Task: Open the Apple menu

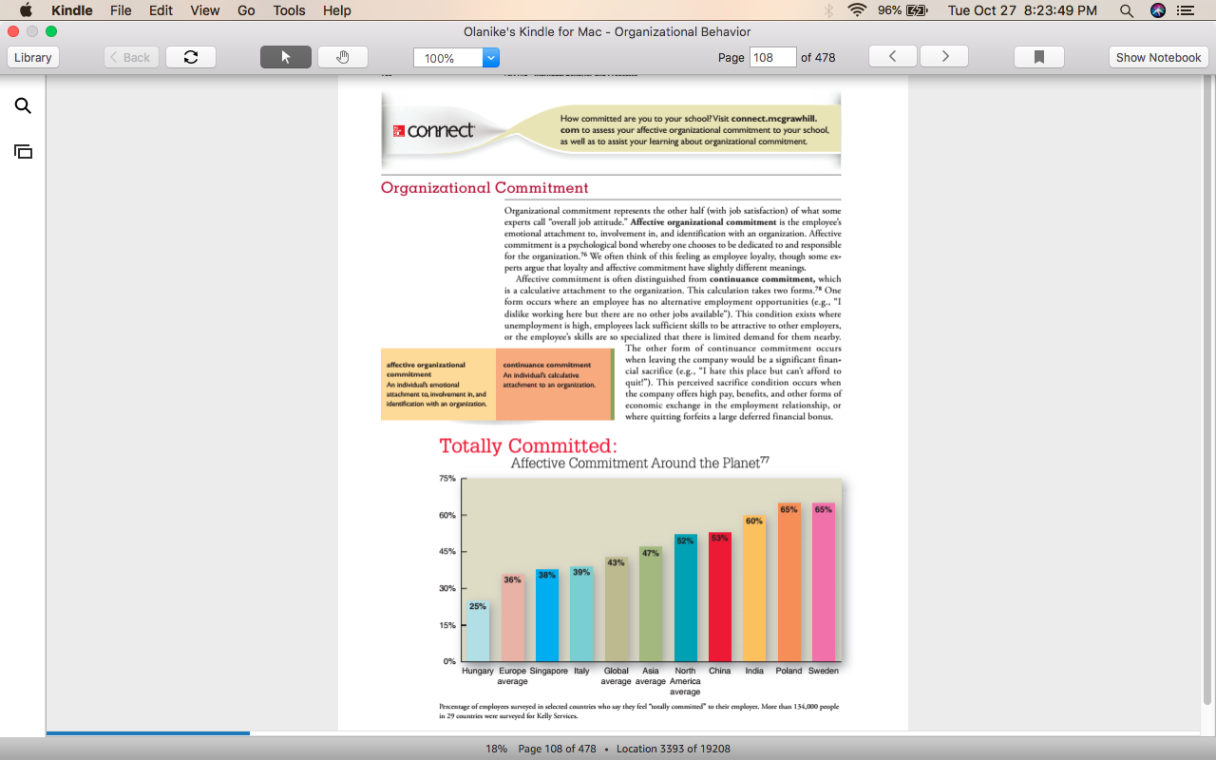Action: tap(26, 10)
